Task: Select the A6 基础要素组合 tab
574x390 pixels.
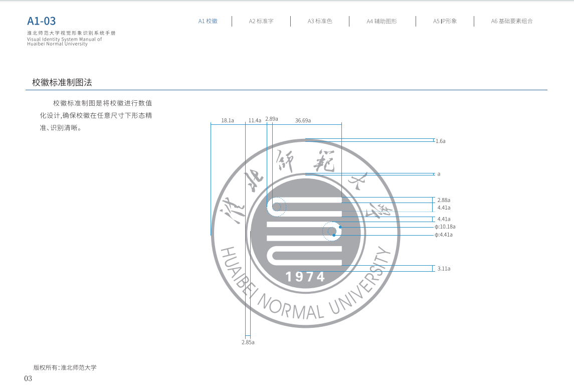Action: [x=512, y=21]
